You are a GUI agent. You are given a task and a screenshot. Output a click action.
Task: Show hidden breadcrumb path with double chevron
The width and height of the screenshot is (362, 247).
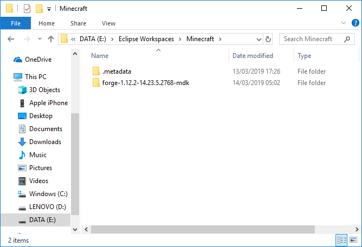(73, 39)
